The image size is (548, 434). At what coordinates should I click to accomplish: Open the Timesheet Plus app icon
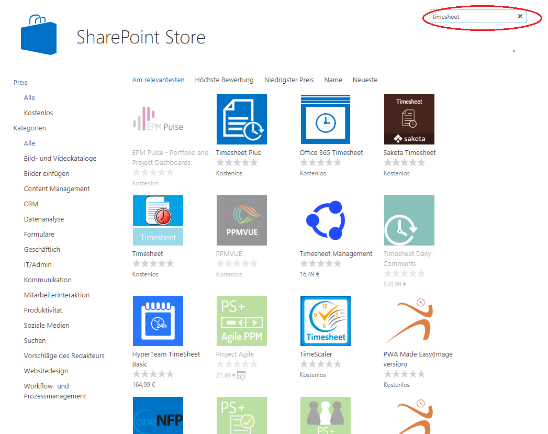[x=242, y=119]
